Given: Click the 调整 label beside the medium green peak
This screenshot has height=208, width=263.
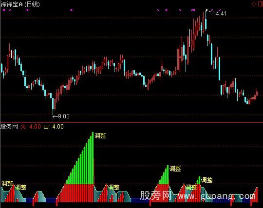Looking at the screenshot, I should pyautogui.click(x=175, y=169).
